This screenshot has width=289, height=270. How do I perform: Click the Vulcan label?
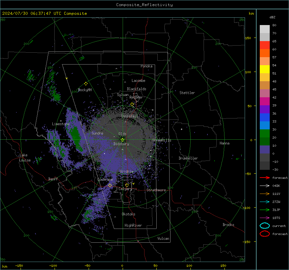point(163,239)
